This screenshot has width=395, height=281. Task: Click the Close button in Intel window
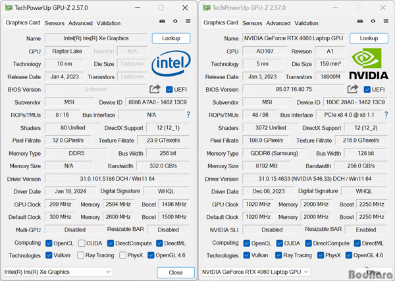176,272
